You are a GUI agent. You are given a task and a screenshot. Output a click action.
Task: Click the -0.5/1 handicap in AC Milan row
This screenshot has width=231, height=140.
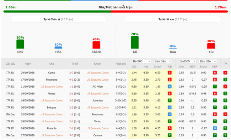tap(192, 87)
